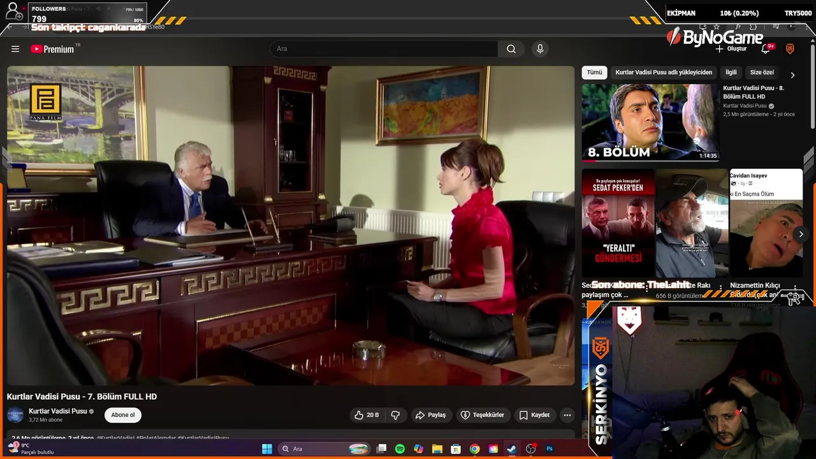Play the main Kurtlar Vadisi video player
816x459 pixels.
pyautogui.click(x=291, y=226)
